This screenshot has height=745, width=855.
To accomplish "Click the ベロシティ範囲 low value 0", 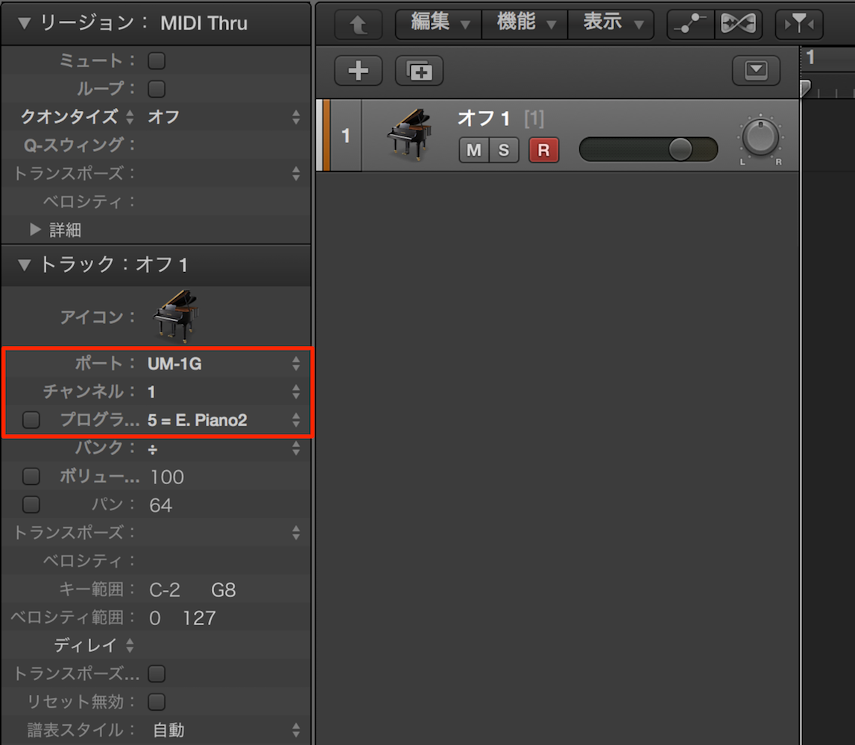I will tap(155, 618).
